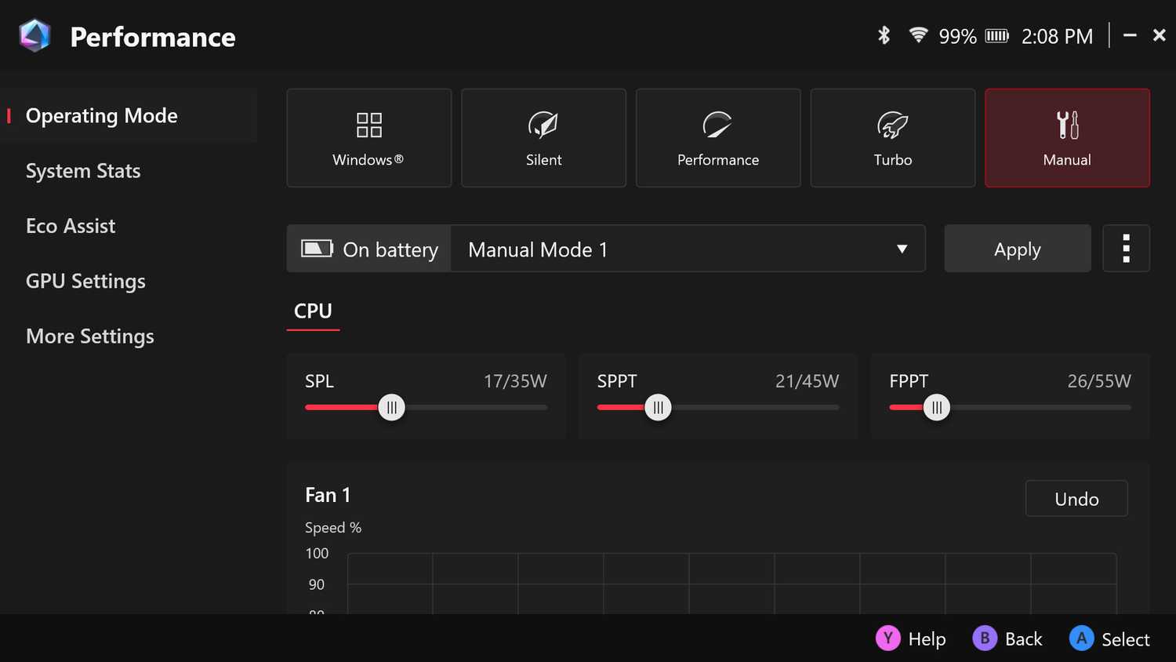Open System Stats from the sidebar
The width and height of the screenshot is (1176, 662).
(83, 170)
